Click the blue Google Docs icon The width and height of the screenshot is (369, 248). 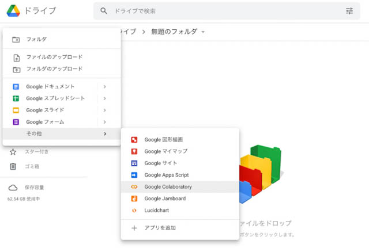click(x=16, y=87)
